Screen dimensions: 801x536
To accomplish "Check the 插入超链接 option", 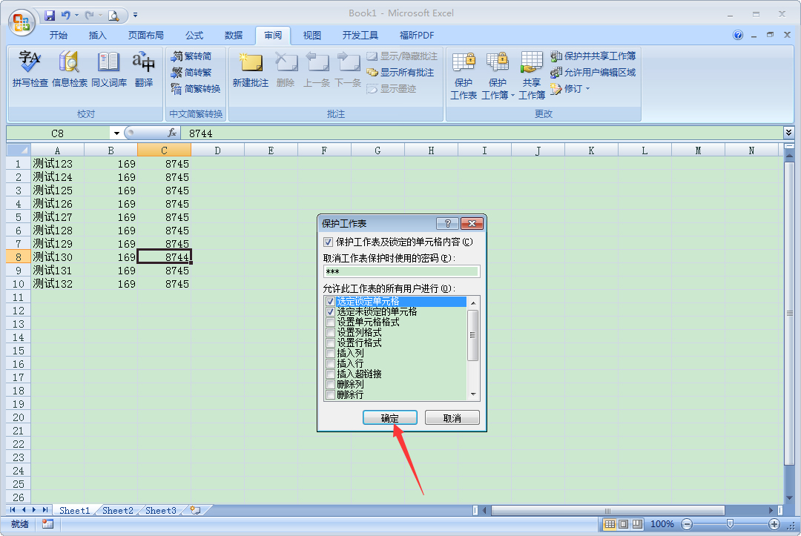I will point(330,374).
